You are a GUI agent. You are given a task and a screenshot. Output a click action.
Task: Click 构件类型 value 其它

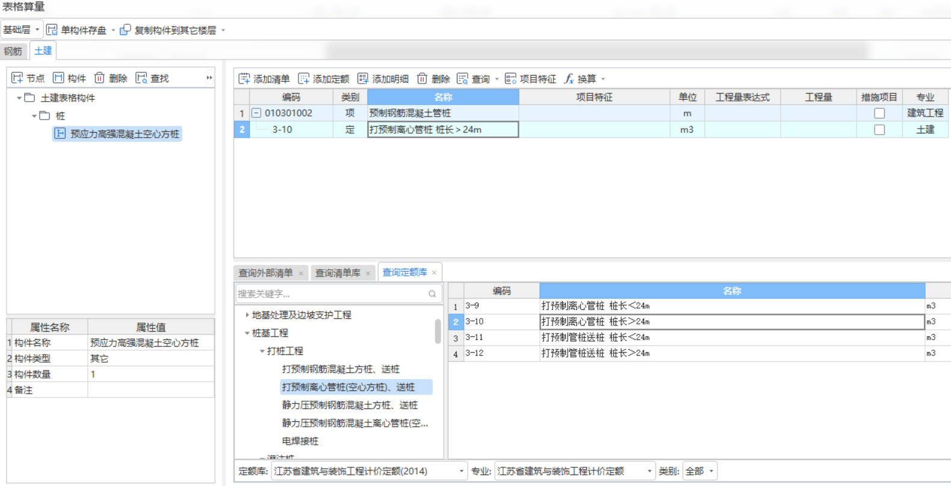pyautogui.click(x=151, y=359)
